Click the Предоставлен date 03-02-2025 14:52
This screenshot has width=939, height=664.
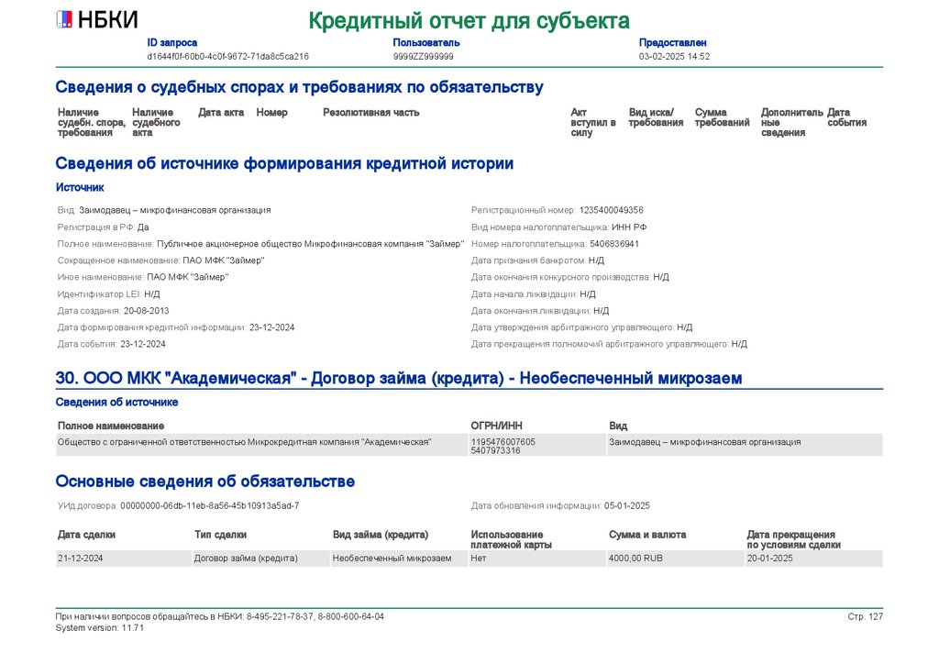click(674, 56)
